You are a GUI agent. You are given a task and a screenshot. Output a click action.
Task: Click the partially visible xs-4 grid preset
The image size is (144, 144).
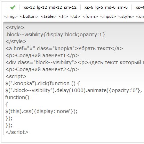point(140,7)
